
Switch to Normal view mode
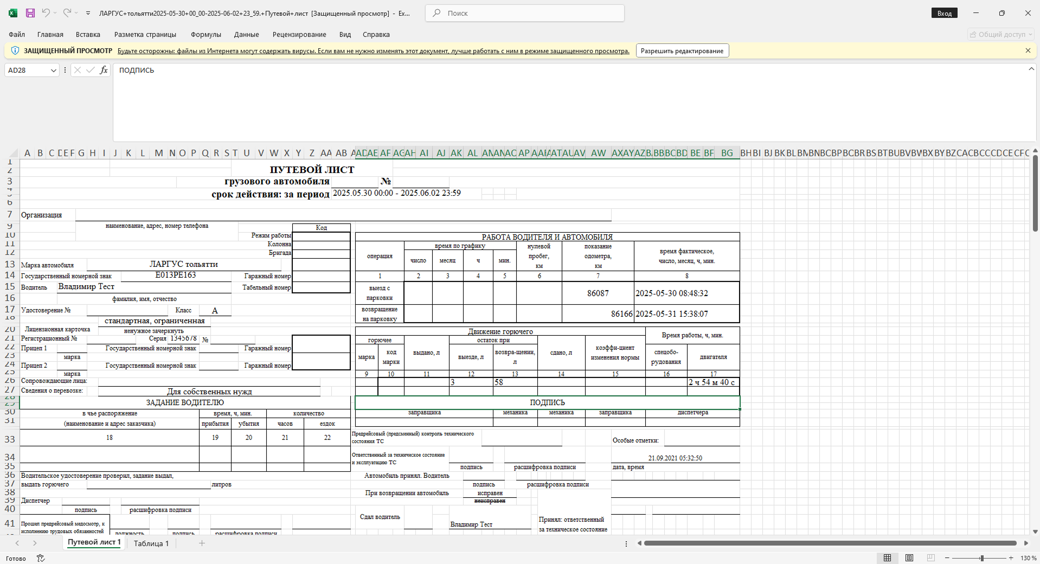(x=887, y=558)
